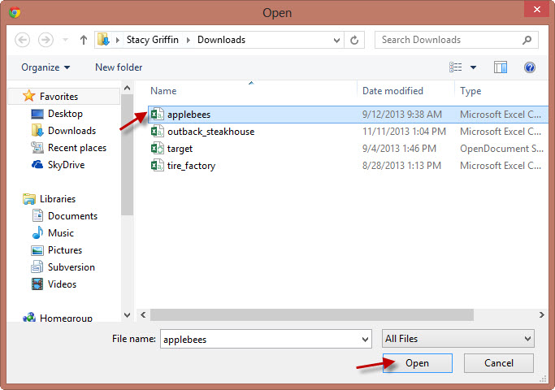Refresh the Downloads folder view
The width and height of the screenshot is (555, 390).
pos(354,40)
